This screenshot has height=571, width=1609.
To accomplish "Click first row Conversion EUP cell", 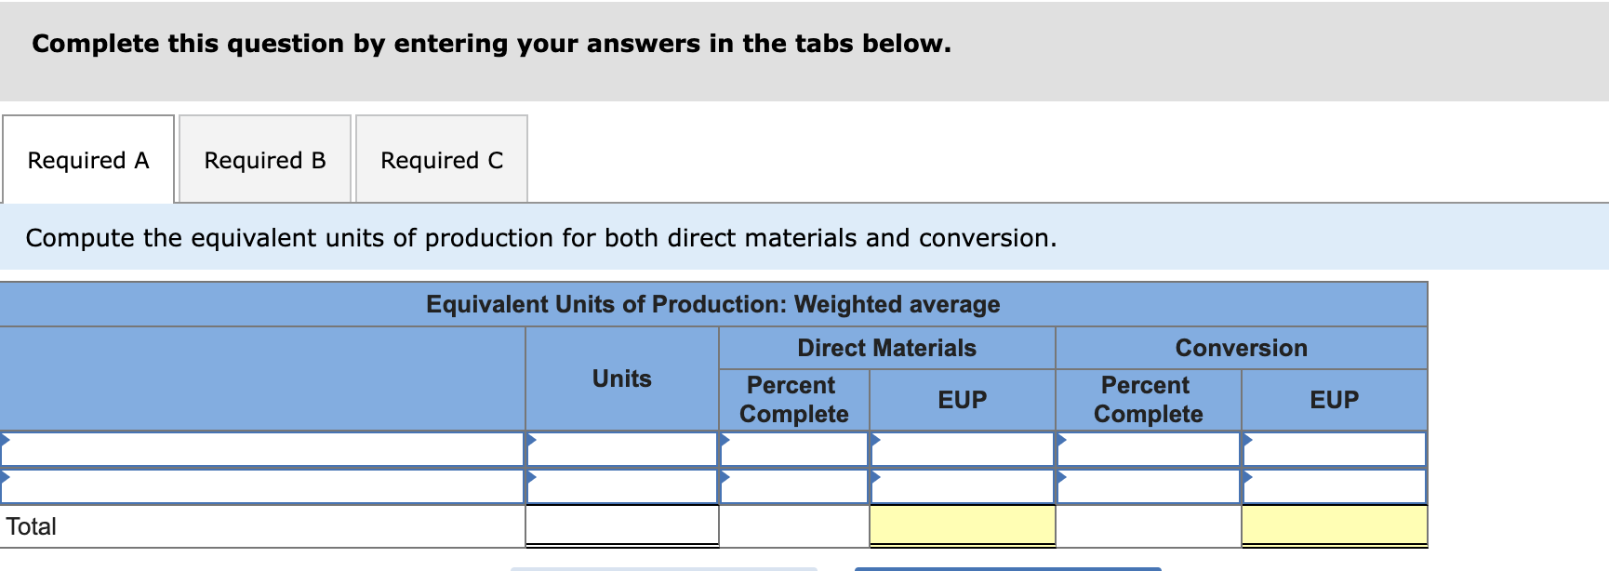I will click(1335, 450).
